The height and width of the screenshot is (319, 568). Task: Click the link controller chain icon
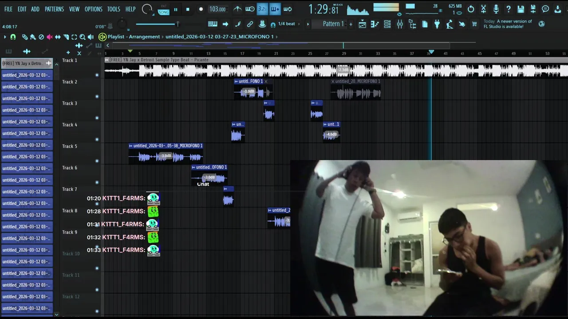pos(250,24)
